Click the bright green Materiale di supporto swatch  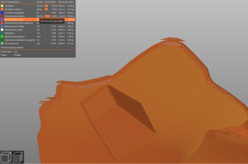click(2, 36)
